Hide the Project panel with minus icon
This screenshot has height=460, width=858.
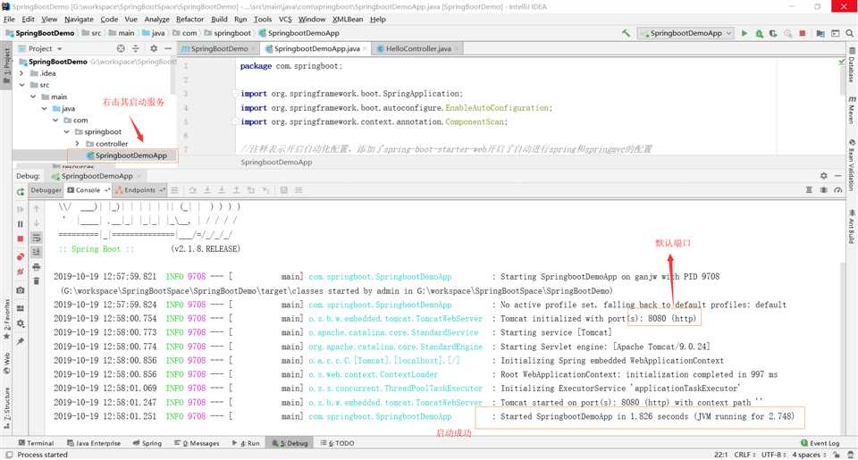coord(168,49)
